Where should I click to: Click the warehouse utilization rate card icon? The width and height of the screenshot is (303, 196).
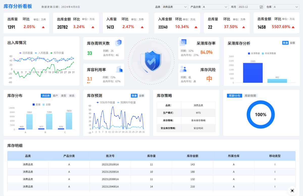click(x=119, y=69)
